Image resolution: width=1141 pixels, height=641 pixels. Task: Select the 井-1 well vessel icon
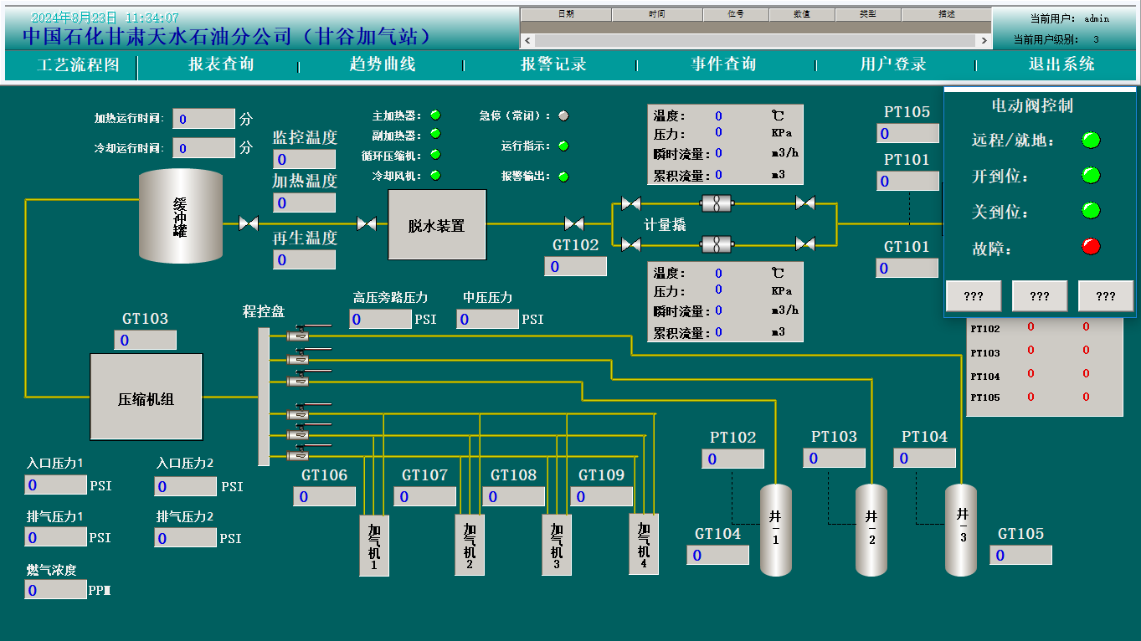(775, 530)
